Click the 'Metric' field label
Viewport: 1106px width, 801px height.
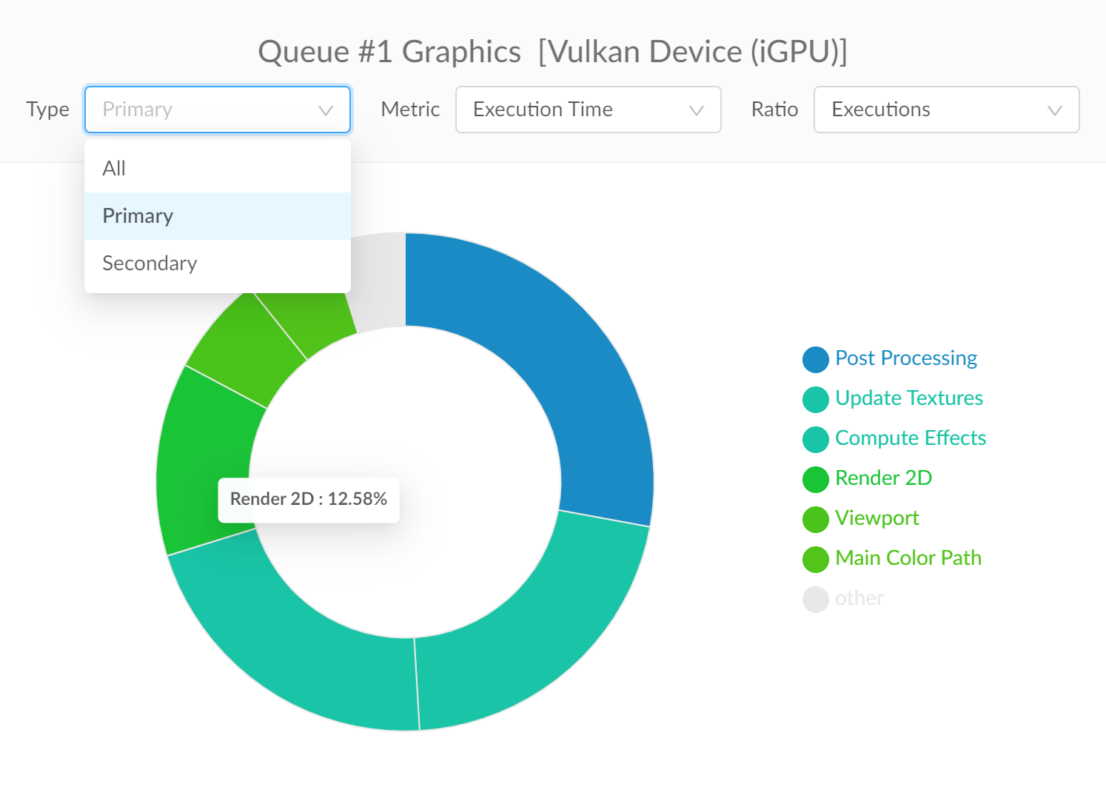tap(410, 110)
